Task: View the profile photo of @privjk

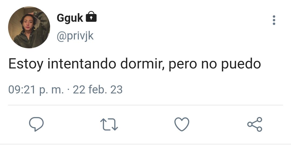Action: coord(29,27)
